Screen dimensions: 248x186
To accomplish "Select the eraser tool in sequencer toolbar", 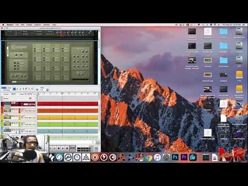I will pyautogui.click(x=20, y=89).
